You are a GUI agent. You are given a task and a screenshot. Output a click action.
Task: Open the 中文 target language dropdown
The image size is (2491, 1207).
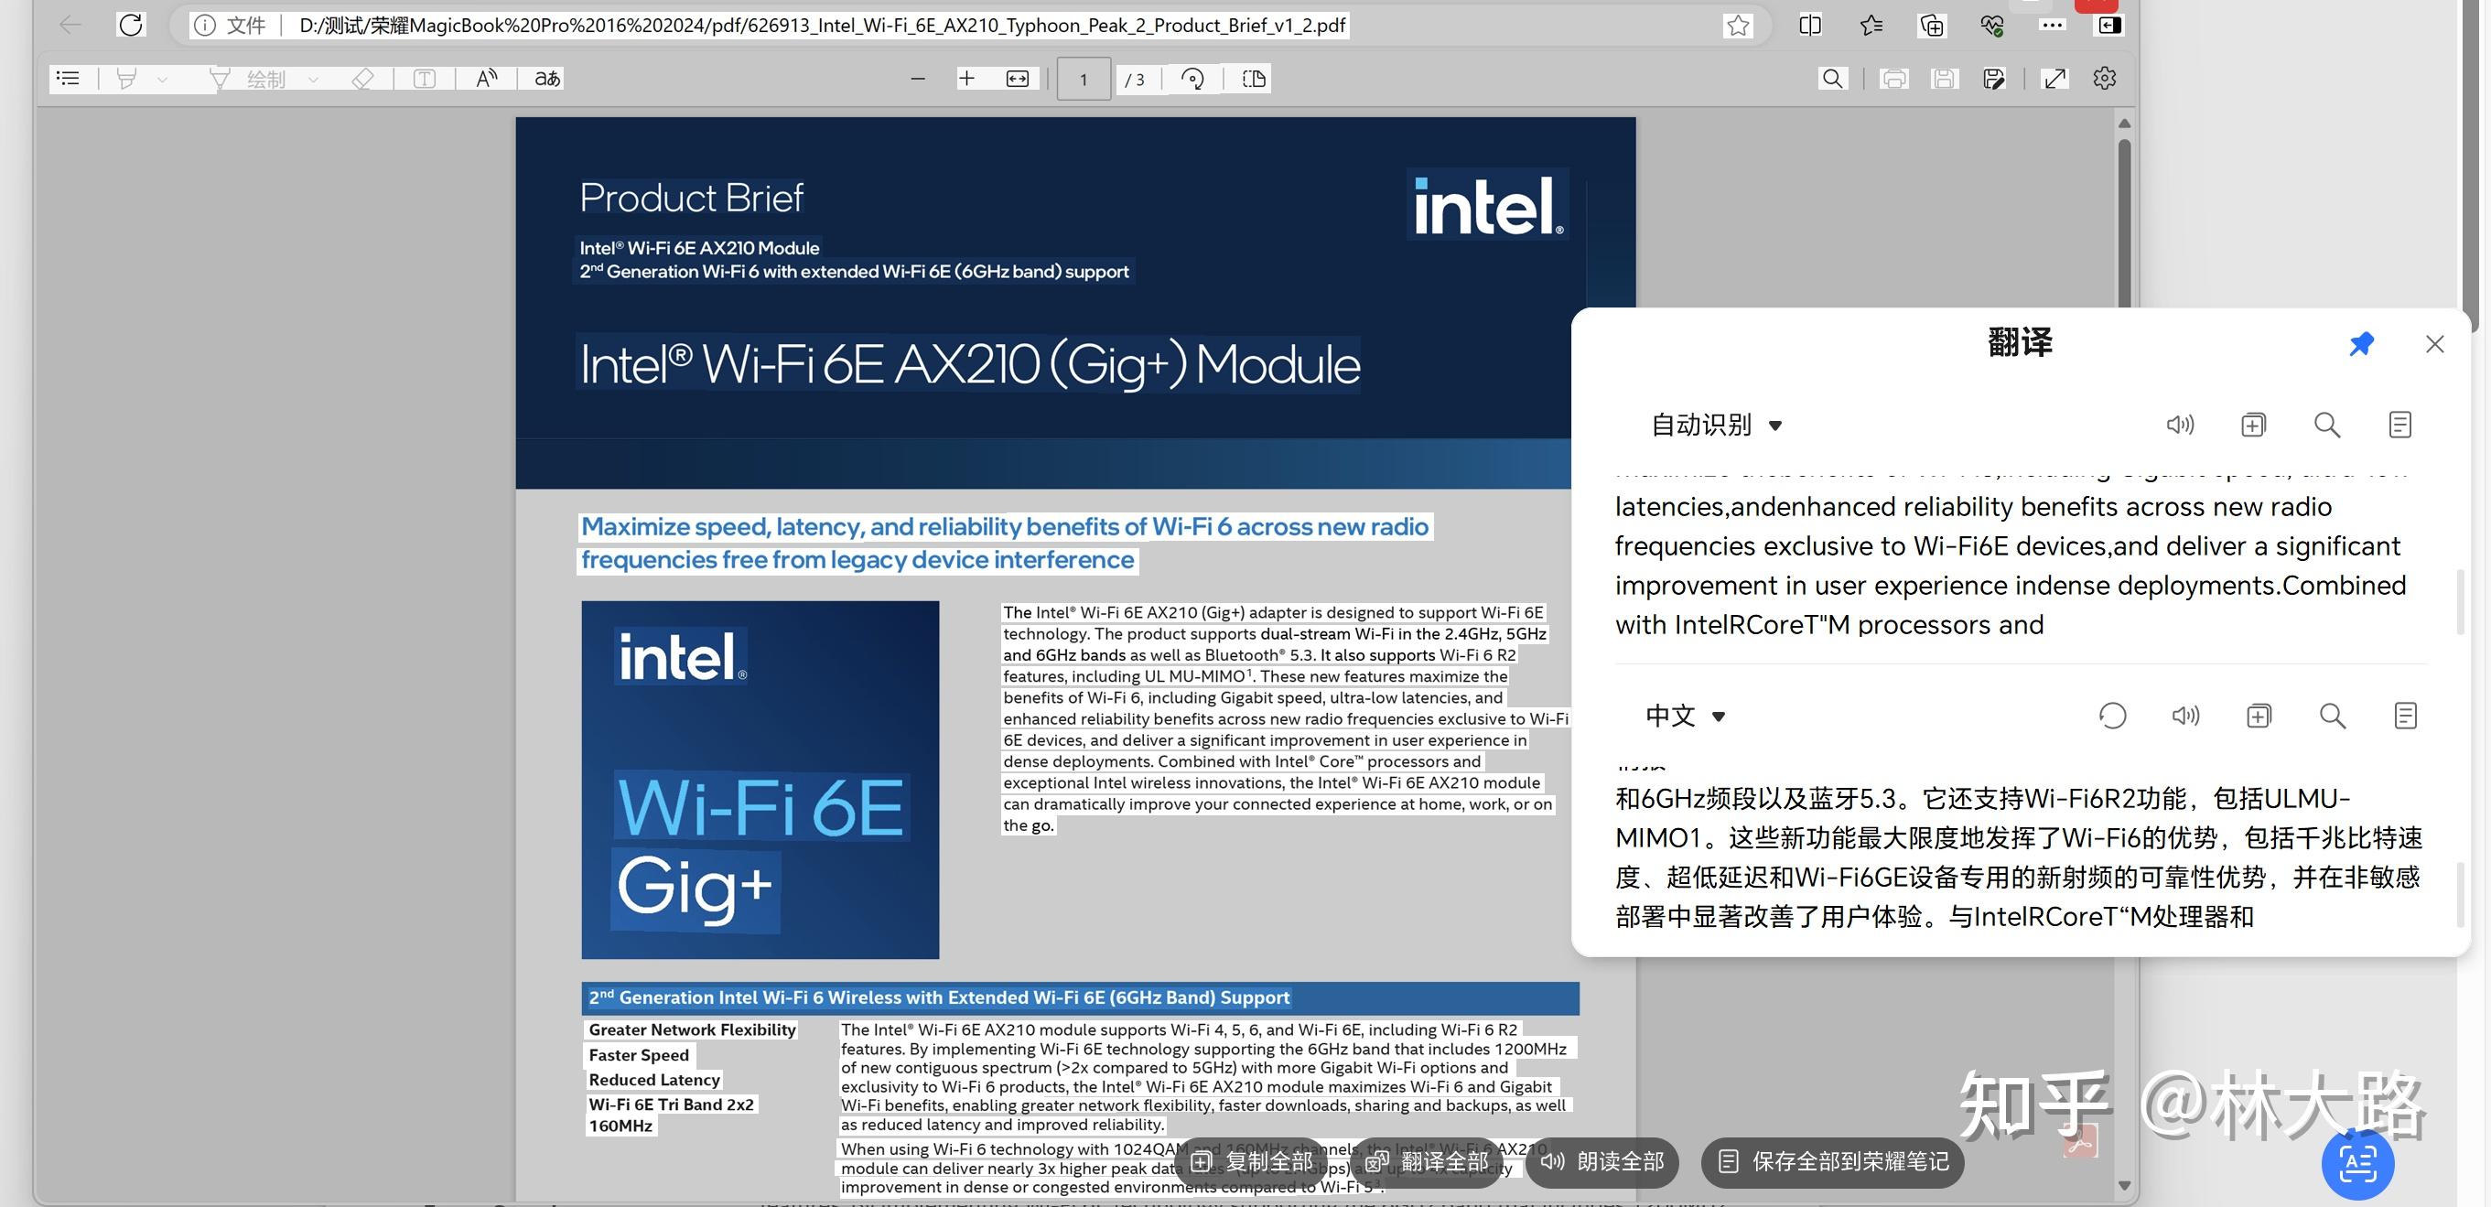(x=1686, y=716)
